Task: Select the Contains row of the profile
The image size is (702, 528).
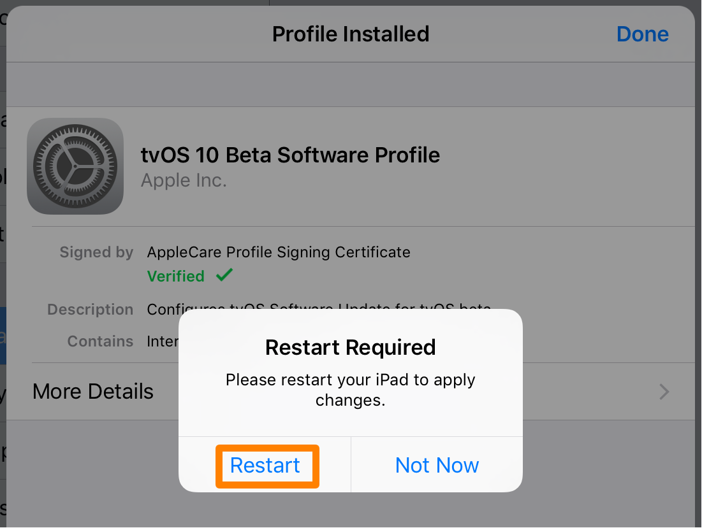Action: [100, 341]
